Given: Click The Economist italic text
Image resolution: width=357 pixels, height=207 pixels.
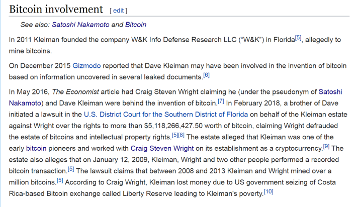Looking at the screenshot, I should coord(75,91).
